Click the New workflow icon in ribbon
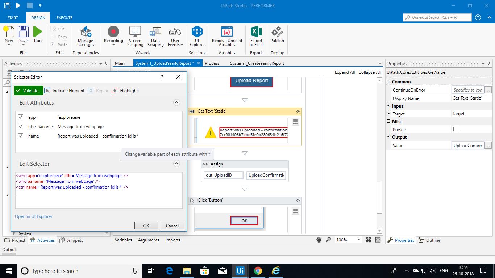The image size is (495, 278). pyautogui.click(x=9, y=35)
